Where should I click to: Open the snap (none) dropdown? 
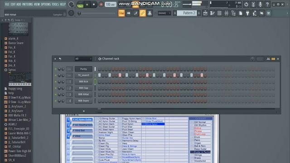[164, 13]
